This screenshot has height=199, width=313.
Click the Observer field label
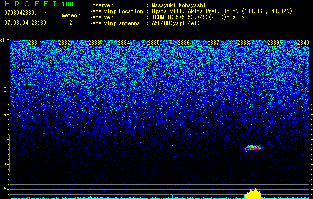pos(101,5)
